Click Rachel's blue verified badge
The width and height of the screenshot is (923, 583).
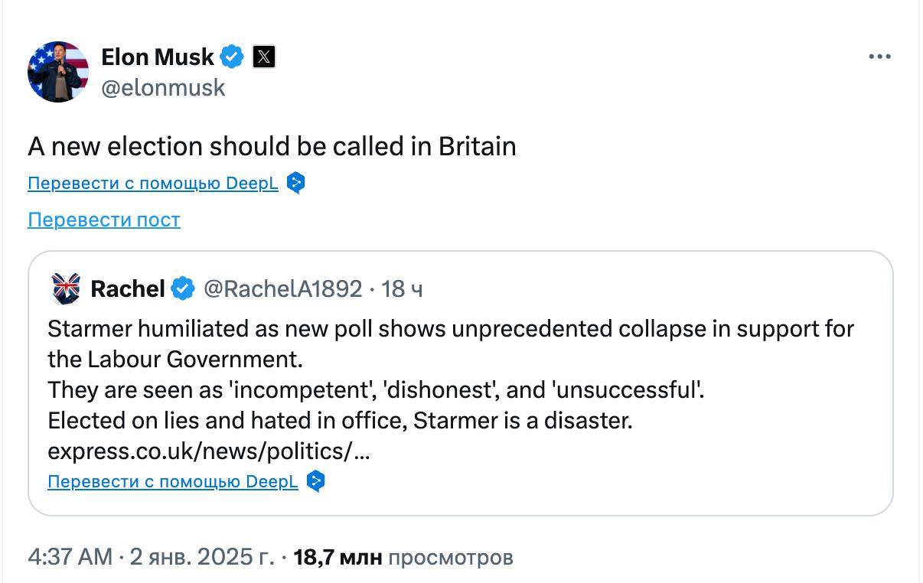(182, 288)
